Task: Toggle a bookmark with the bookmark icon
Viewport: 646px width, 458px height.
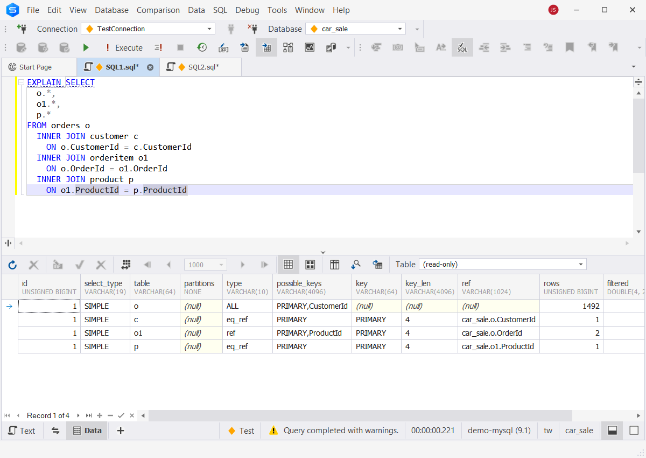Action: pyautogui.click(x=570, y=47)
